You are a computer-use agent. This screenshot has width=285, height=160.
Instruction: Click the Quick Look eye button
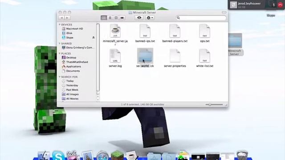139,18
